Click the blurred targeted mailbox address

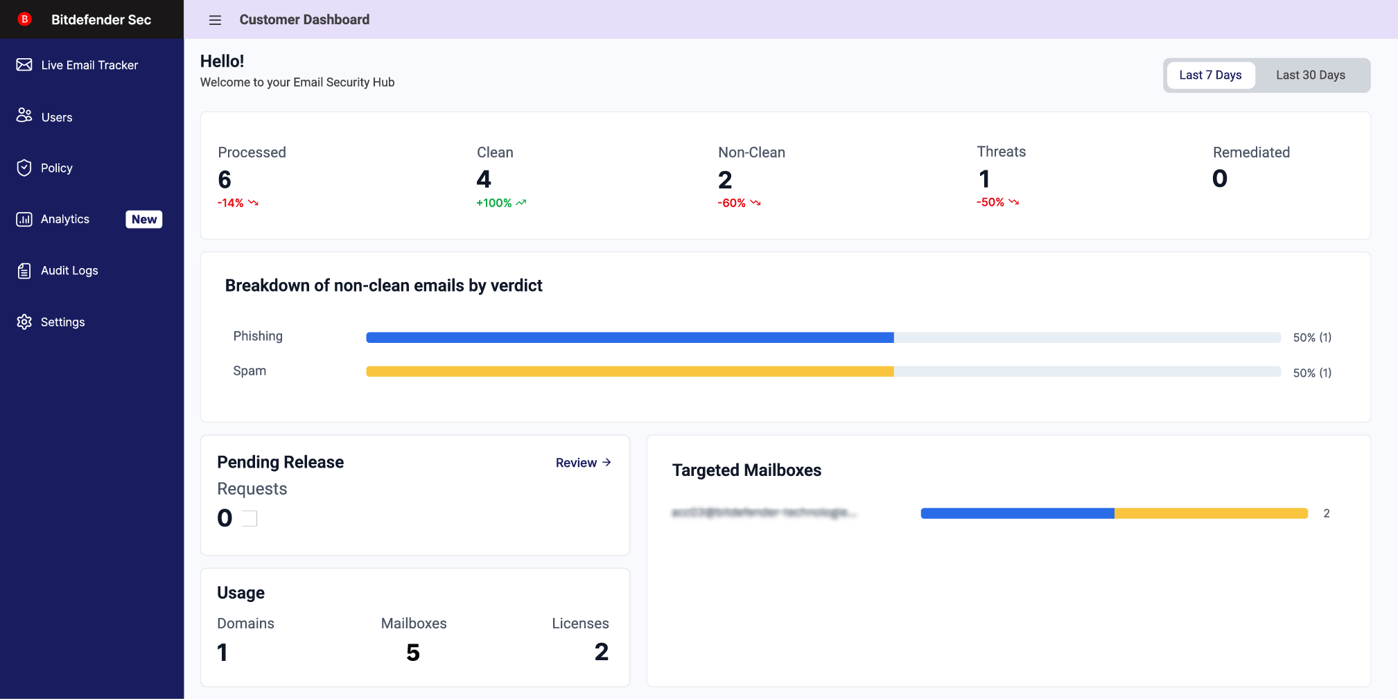764,513
